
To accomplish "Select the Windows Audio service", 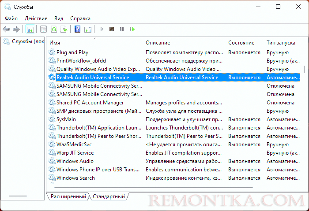I will 75,161.
